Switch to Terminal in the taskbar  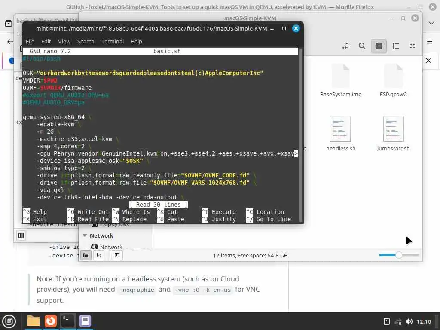(67, 321)
